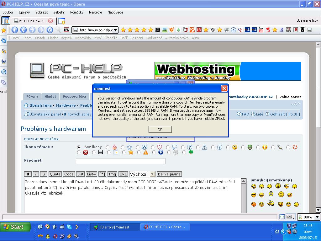Click the Opera icon in quick launch
321x241 pixels.
click(x=55, y=236)
